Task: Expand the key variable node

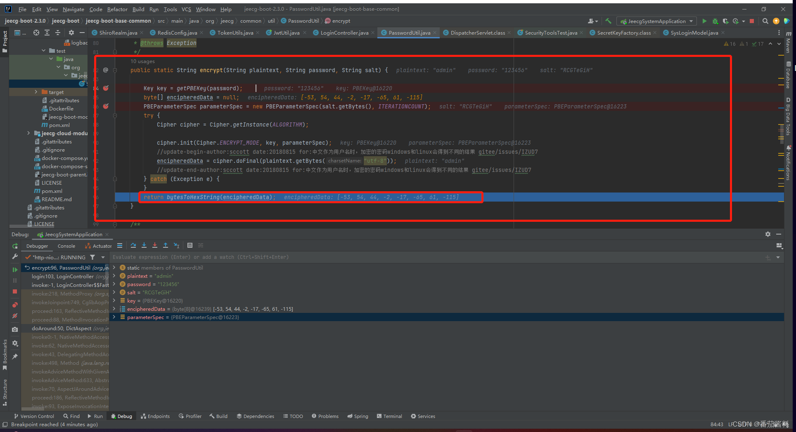Action: [114, 301]
